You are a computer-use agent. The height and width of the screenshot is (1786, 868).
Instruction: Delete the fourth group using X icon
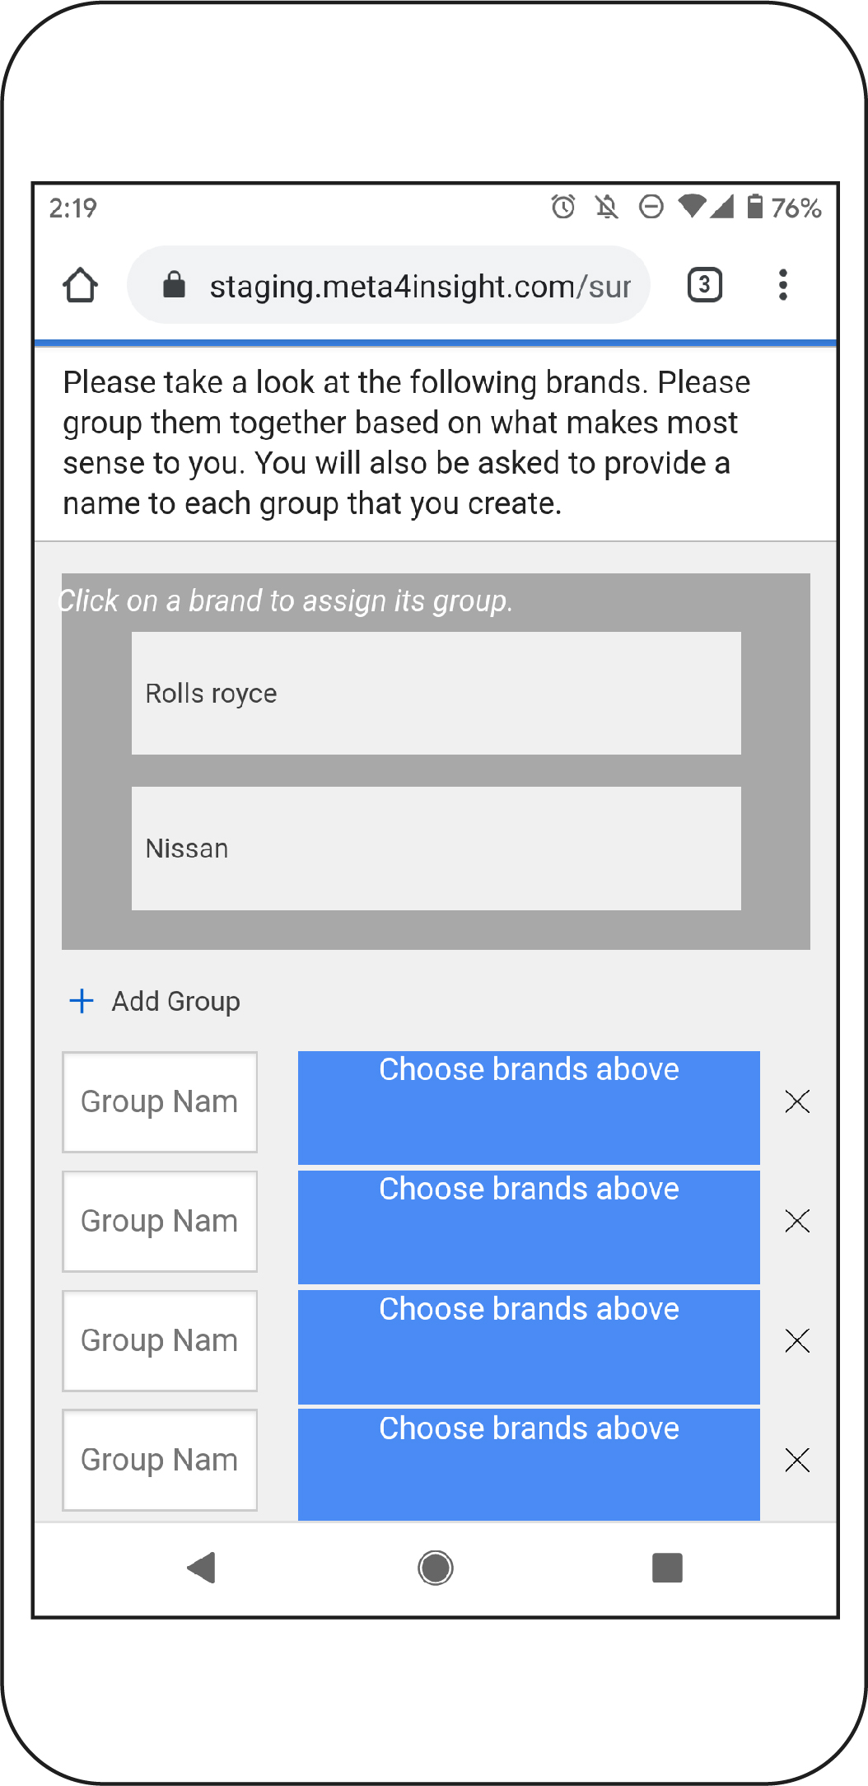point(797,1460)
